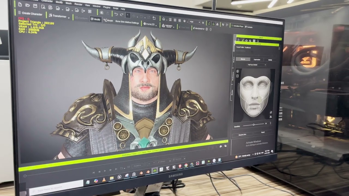
Task: Open the Mesh menu
Action: pyautogui.click(x=68, y=3)
